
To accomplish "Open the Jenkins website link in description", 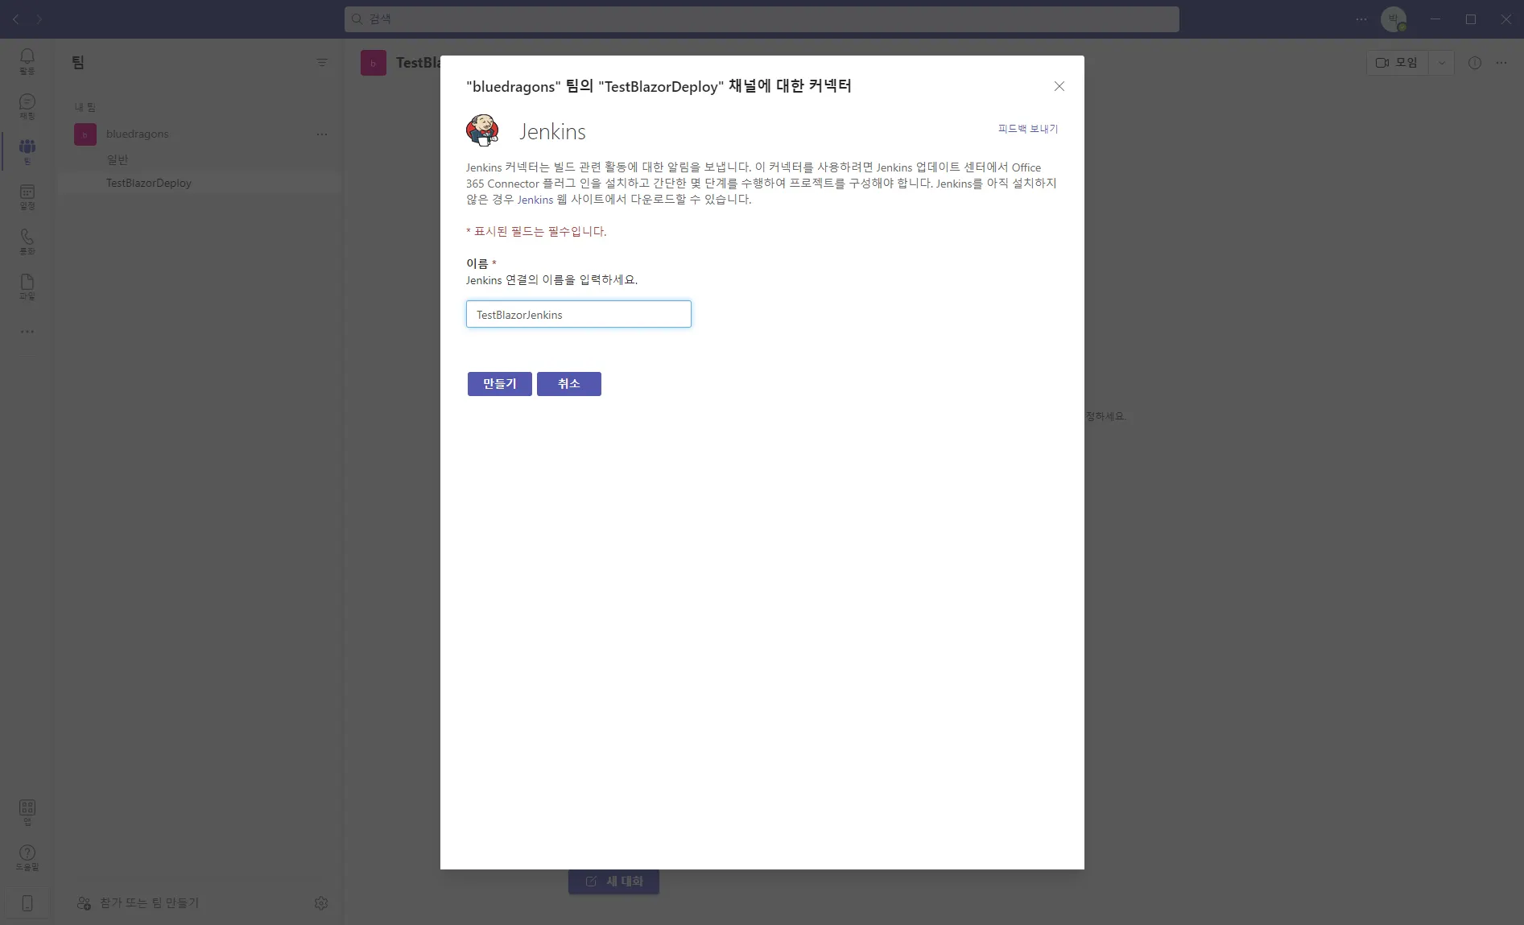I will point(535,200).
